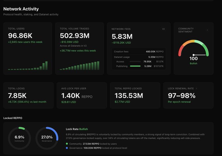Click '+2,845 new users this week'

click(25, 42)
